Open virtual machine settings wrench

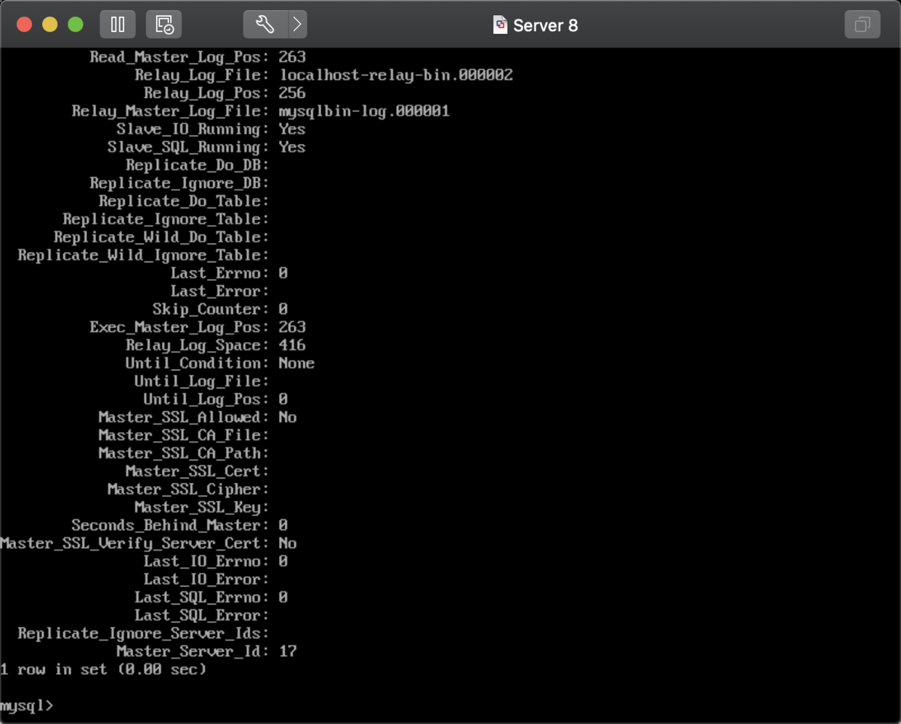264,25
